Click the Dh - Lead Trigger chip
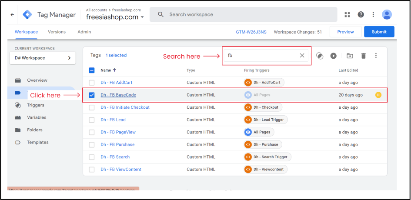This screenshot has width=411, height=200. [x=266, y=120]
